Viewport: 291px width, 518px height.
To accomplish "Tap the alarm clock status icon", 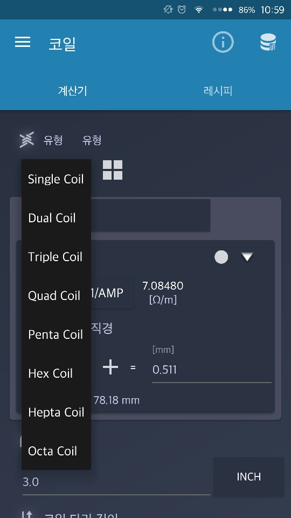I will click(182, 10).
